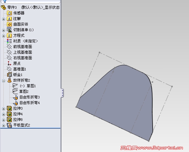
Task: Click the 材质 material icon
Action: point(9,41)
